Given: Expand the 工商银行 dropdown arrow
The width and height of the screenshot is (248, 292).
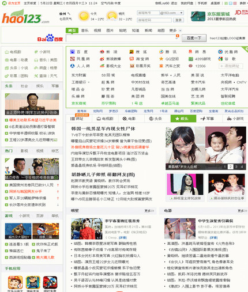Looking at the screenshot, I should coord(89,82).
